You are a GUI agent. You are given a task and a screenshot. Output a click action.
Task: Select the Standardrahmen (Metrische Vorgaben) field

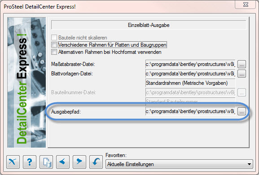pos(190,83)
